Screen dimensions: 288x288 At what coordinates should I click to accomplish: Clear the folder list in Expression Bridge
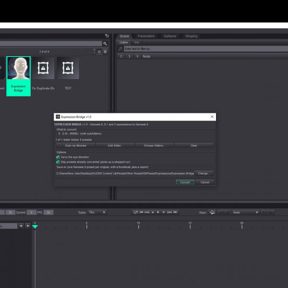(x=194, y=145)
